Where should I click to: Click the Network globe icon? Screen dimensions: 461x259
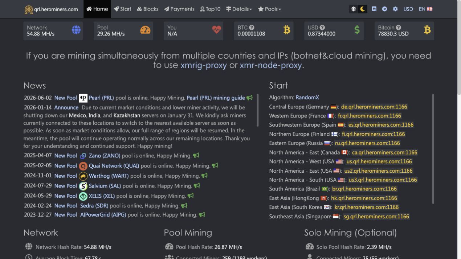click(x=76, y=30)
